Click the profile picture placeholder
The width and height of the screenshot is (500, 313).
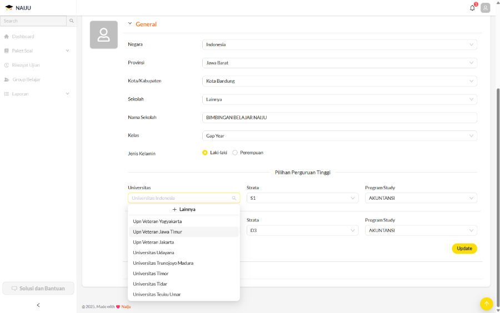click(x=104, y=35)
